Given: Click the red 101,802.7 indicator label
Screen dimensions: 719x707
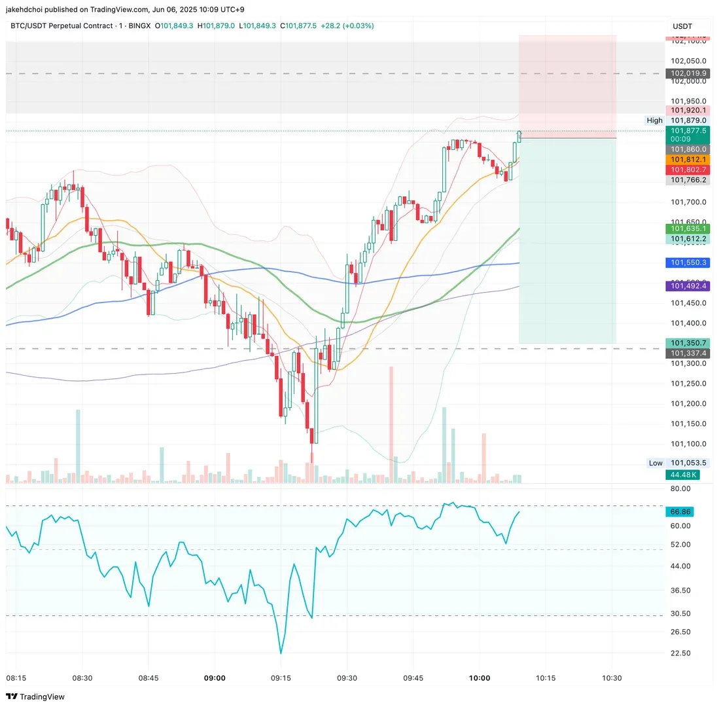Looking at the screenshot, I should click(688, 170).
